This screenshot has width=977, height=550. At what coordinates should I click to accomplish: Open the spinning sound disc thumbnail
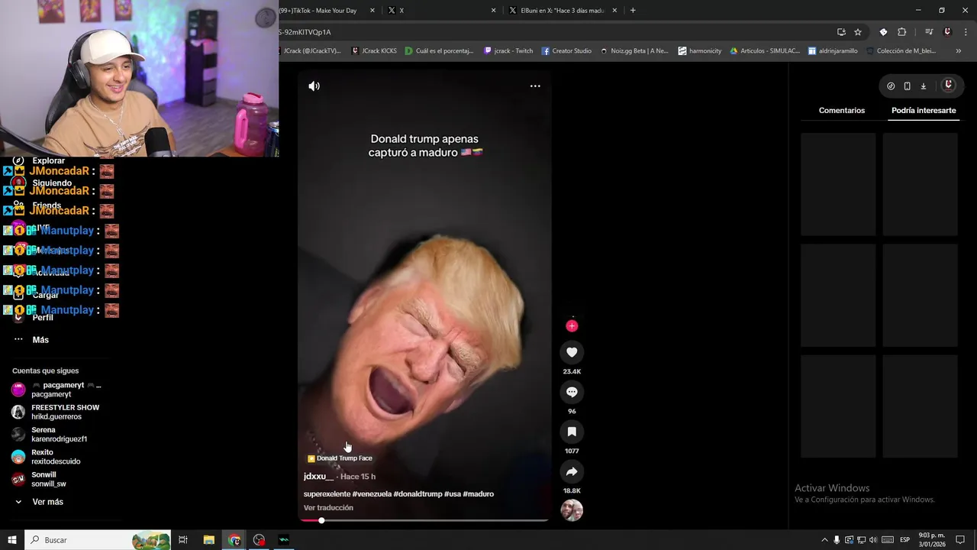[572, 510]
